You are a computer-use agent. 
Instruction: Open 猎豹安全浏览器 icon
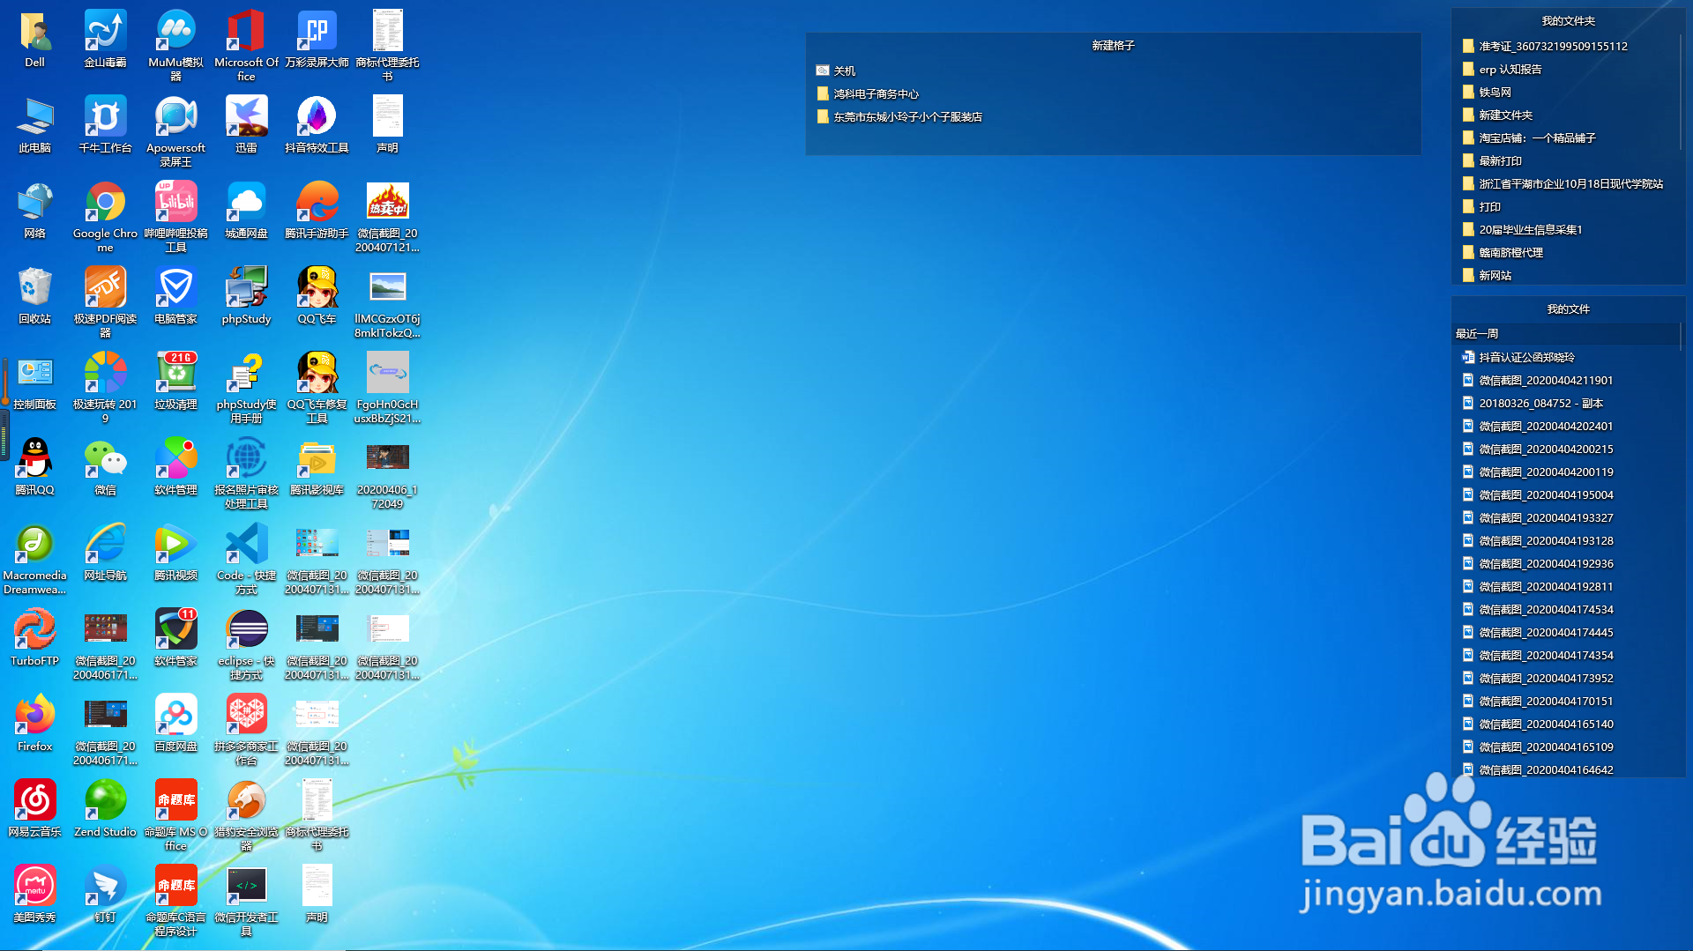(x=246, y=801)
